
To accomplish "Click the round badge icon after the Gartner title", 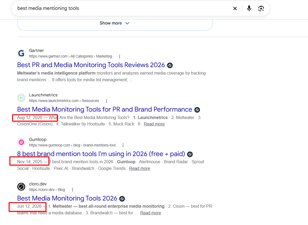I will (x=170, y=65).
